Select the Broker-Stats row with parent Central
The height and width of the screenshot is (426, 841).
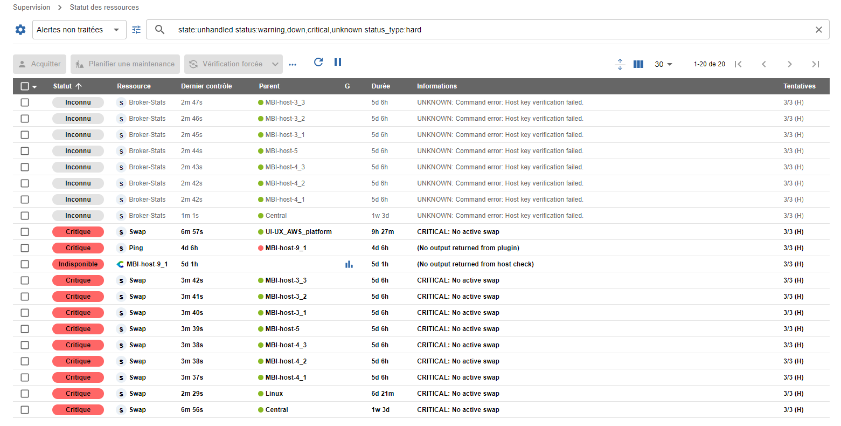pyautogui.click(x=25, y=216)
